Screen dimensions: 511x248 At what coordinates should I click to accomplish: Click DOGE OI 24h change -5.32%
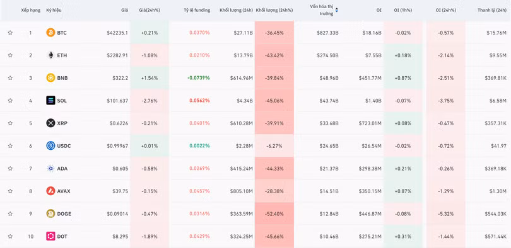445,213
